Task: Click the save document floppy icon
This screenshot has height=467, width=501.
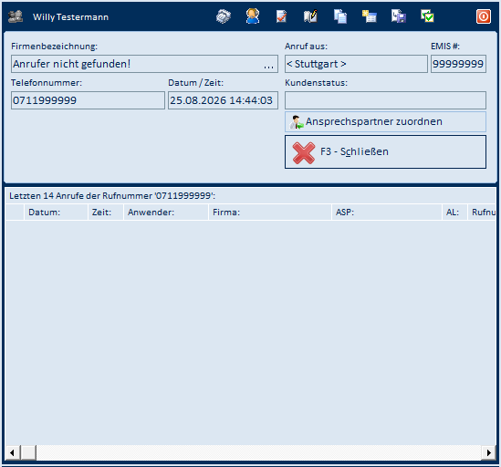Action: [399, 16]
